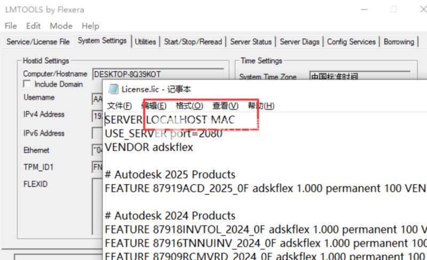The image size is (427, 260).
Task: Switch to the Utilities tab
Action: [x=145, y=42]
